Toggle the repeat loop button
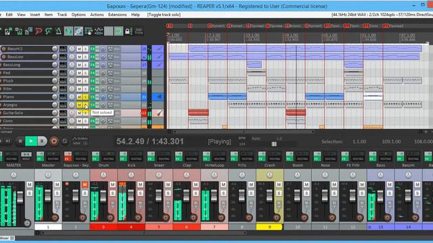Screen dimensions: 433x243 click(x=65, y=141)
